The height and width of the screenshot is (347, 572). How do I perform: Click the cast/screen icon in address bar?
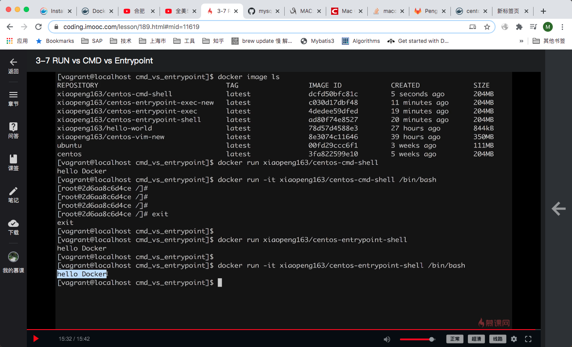(473, 27)
